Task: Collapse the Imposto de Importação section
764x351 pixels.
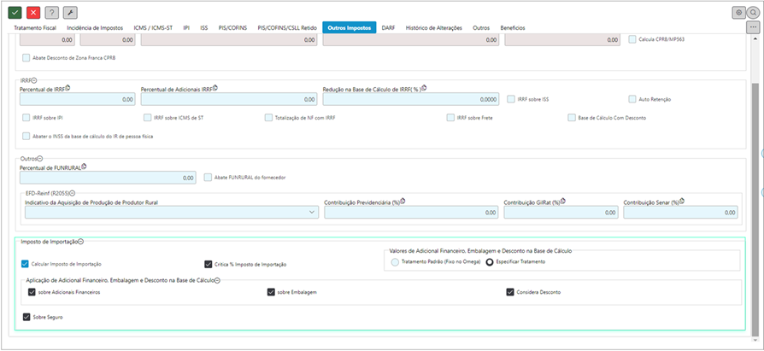Action: pos(80,243)
